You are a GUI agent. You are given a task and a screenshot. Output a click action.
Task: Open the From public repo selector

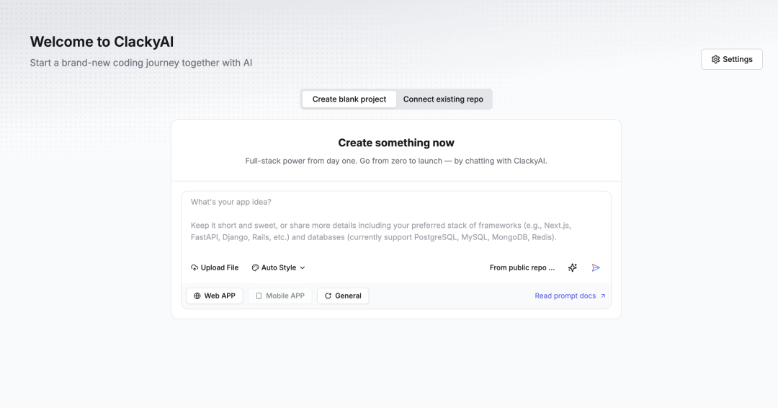tap(522, 267)
